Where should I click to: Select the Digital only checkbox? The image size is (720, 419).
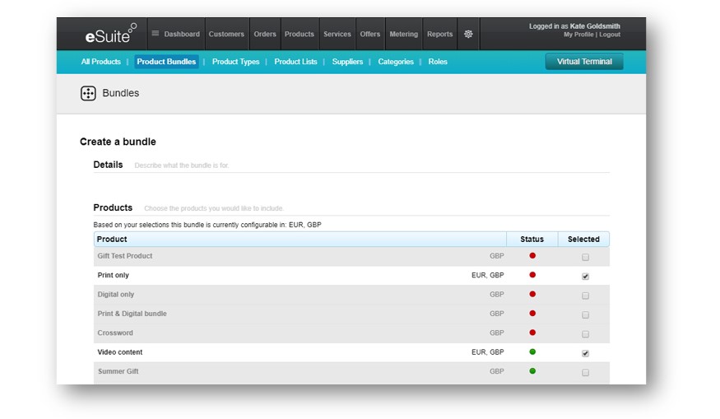point(585,296)
